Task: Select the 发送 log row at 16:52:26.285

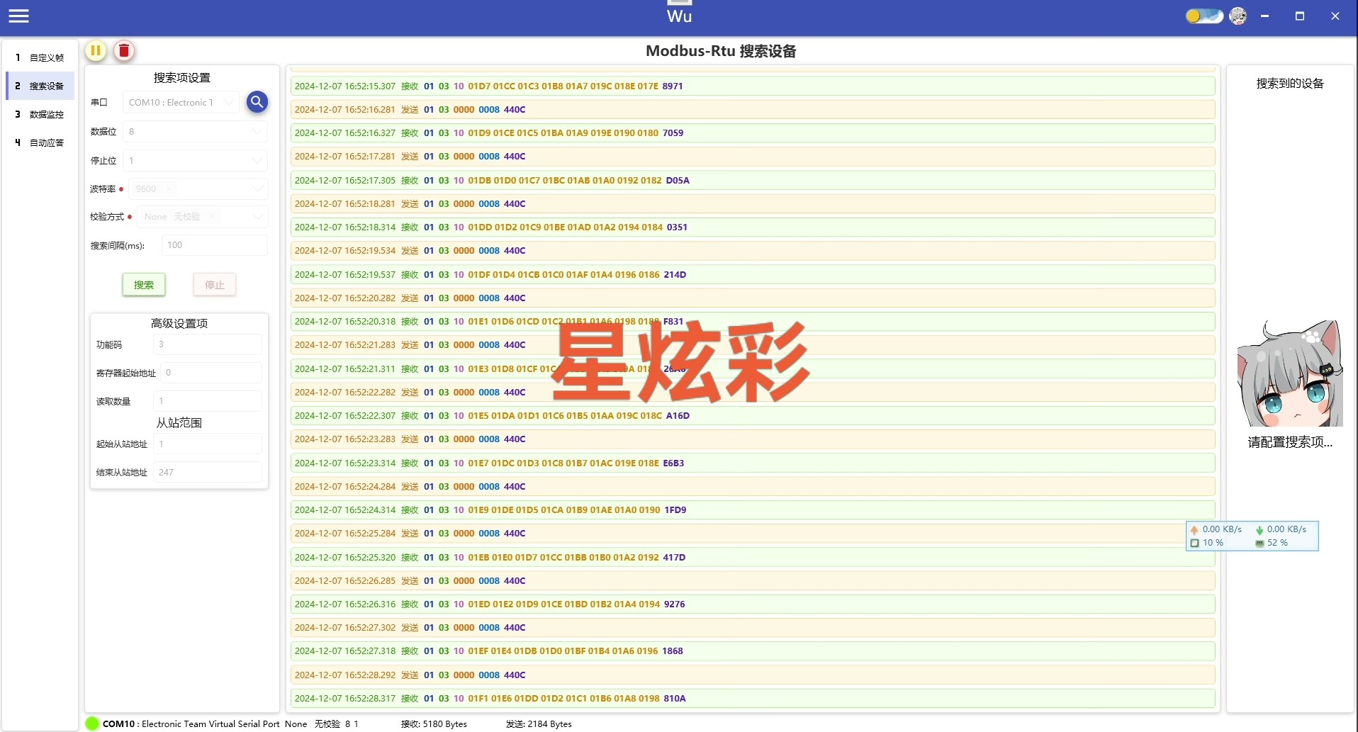Action: click(753, 580)
